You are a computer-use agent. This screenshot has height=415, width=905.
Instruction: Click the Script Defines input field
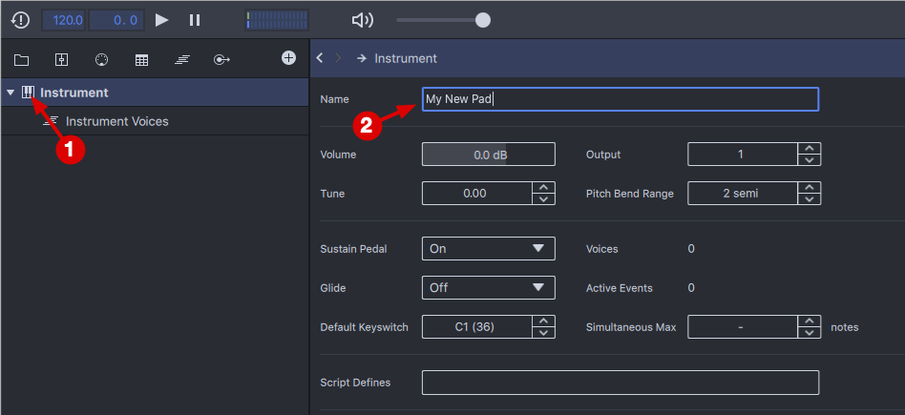621,383
